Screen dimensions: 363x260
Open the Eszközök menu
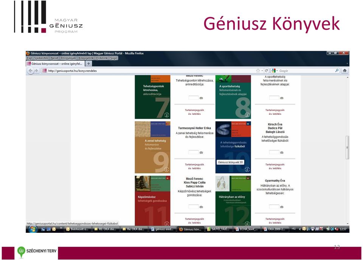pos(102,58)
